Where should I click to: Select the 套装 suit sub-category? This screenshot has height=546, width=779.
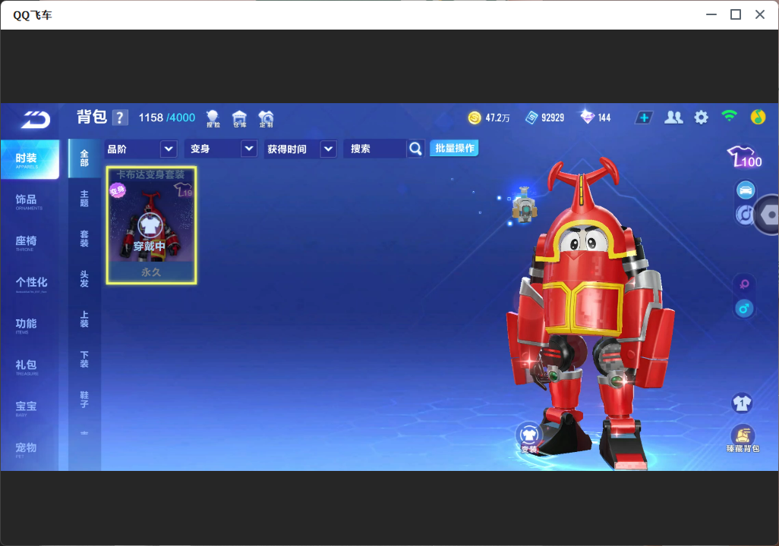click(84, 239)
